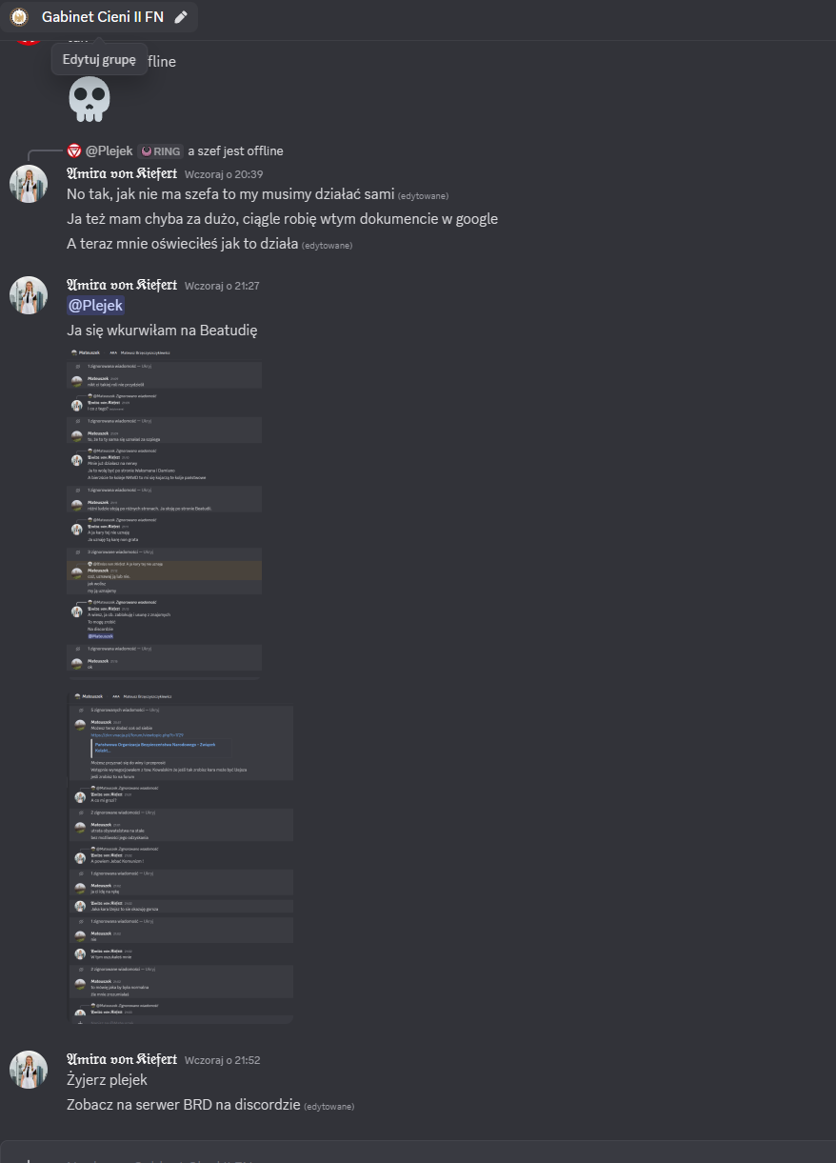Click the small red avatar in reply preview

(74, 150)
